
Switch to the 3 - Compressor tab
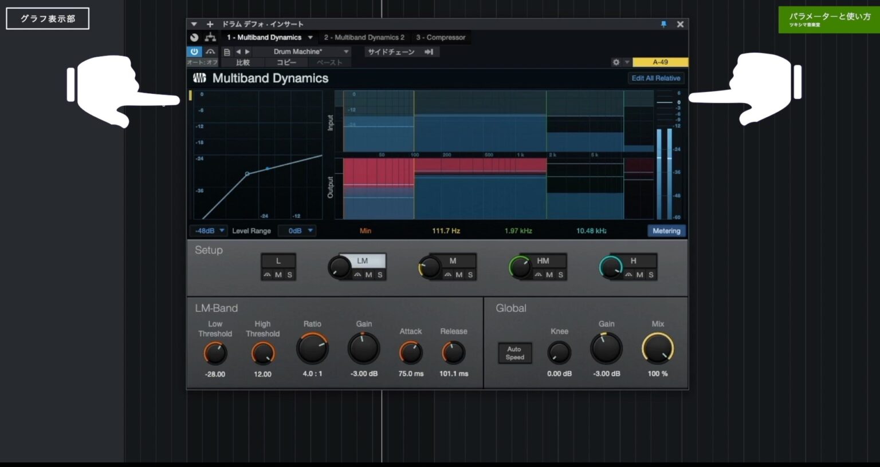tap(441, 37)
